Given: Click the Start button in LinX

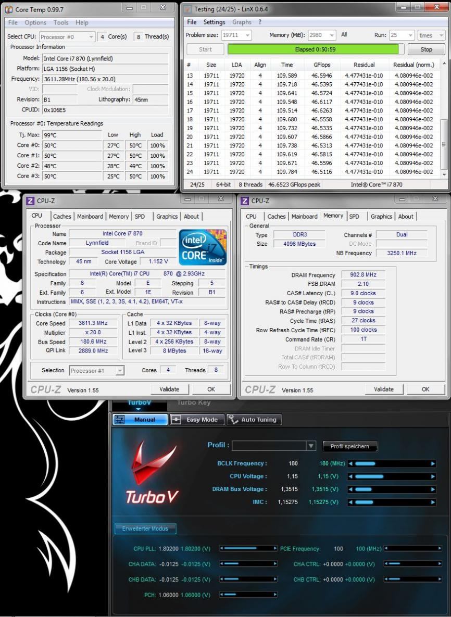Looking at the screenshot, I should (205, 49).
